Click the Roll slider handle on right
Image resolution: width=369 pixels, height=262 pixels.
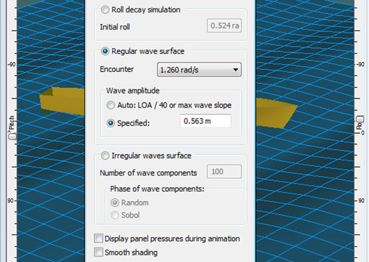click(x=360, y=119)
